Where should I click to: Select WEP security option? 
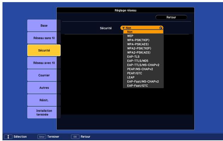click(143, 36)
